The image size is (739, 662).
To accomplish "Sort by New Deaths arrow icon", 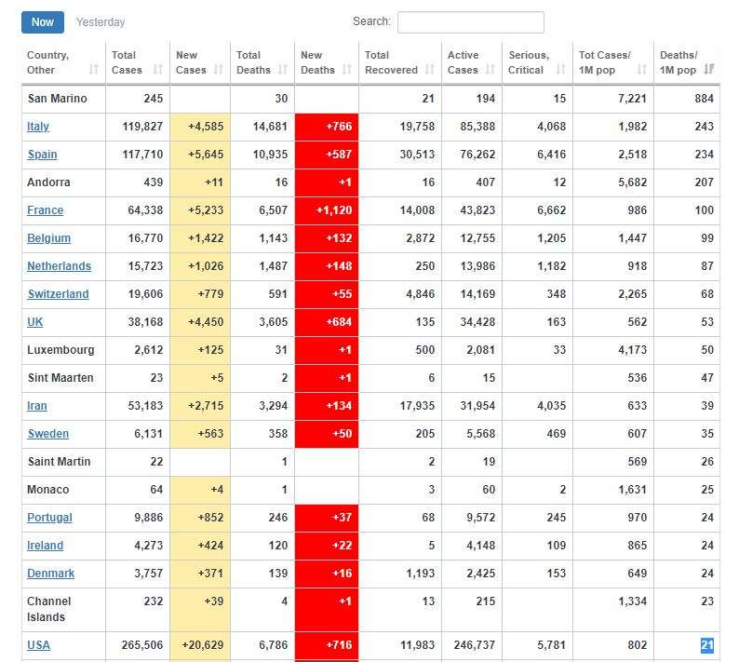I will pos(346,70).
